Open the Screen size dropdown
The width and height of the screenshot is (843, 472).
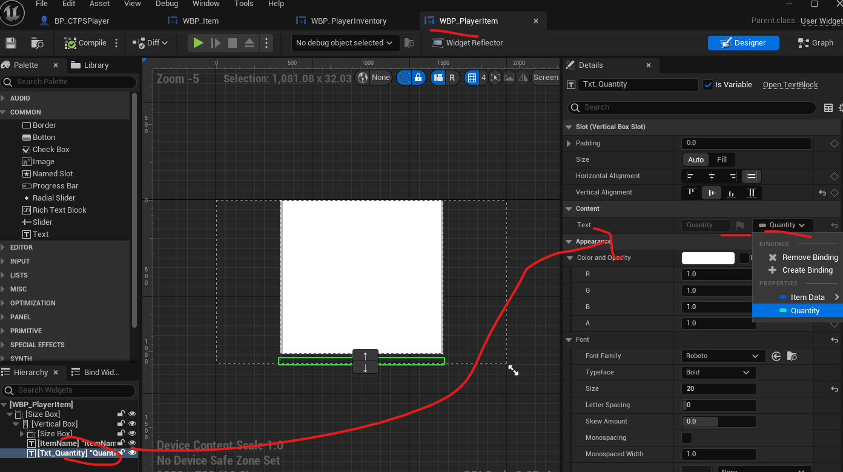click(545, 78)
